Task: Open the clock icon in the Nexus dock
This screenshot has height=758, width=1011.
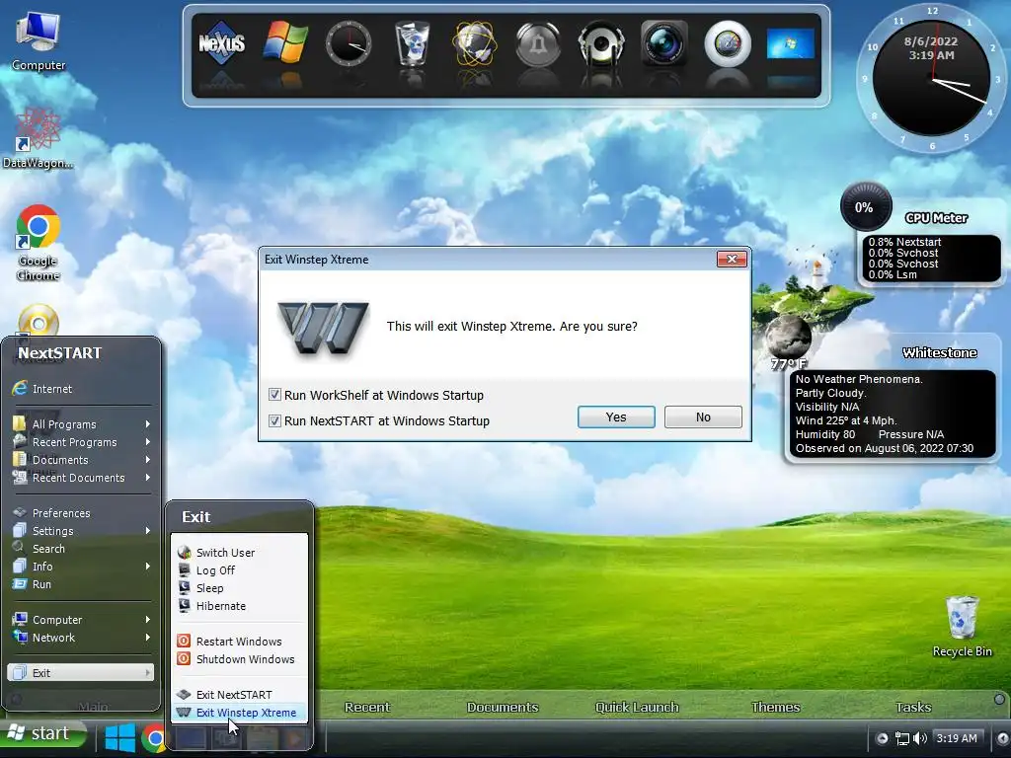Action: click(x=349, y=43)
